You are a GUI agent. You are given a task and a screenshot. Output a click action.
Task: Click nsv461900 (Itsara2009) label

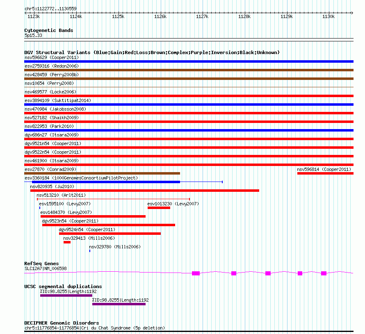click(x=52, y=161)
